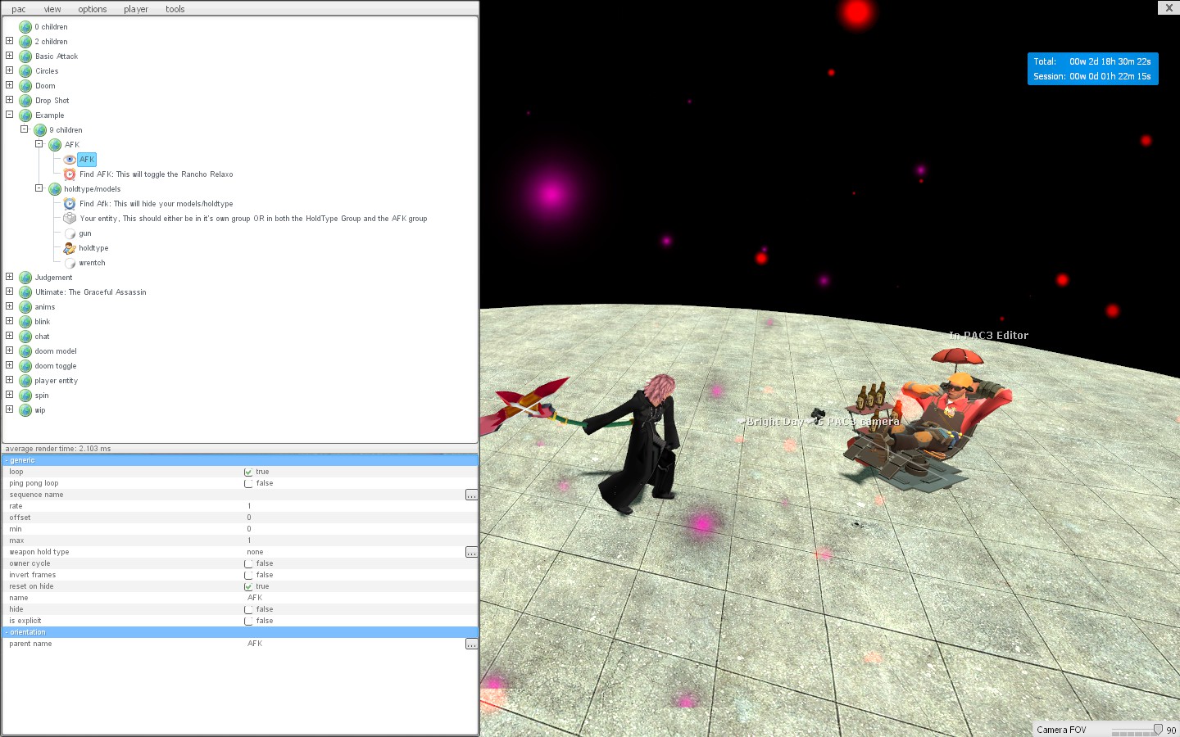
Task: Click the group icon next to Drop Shot
Action: (x=25, y=101)
